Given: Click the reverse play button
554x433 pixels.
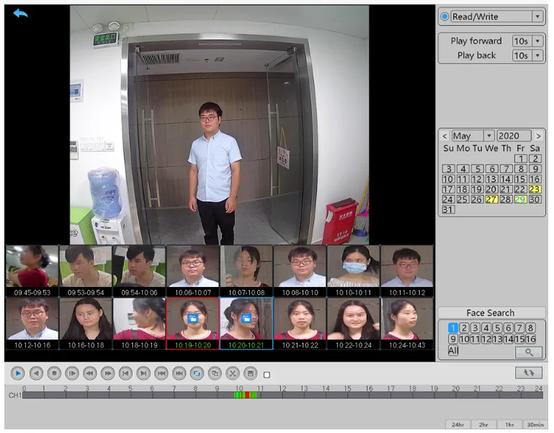Looking at the screenshot, I should (36, 373).
